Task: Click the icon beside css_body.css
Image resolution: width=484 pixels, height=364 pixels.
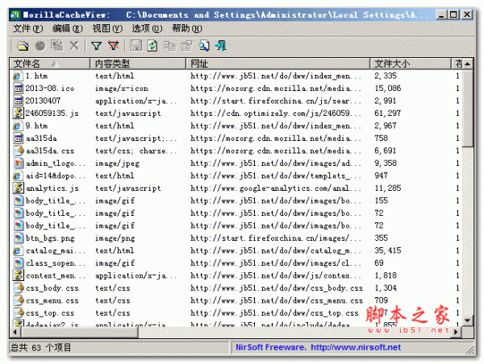Action: click(x=19, y=287)
